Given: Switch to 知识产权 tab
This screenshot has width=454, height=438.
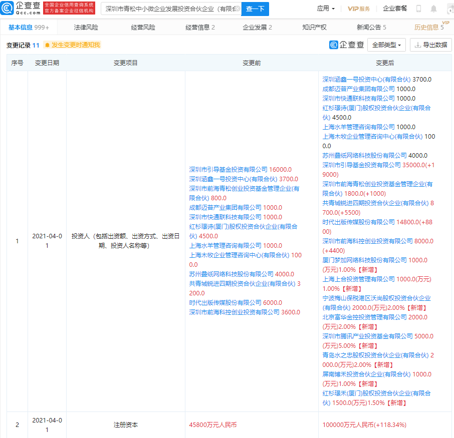Looking at the screenshot, I should (314, 27).
